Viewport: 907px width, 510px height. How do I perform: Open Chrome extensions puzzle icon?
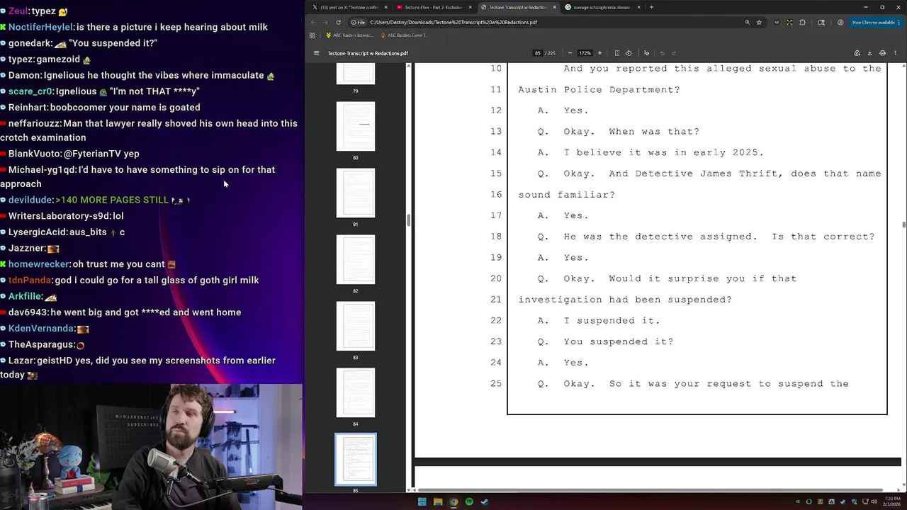point(802,23)
